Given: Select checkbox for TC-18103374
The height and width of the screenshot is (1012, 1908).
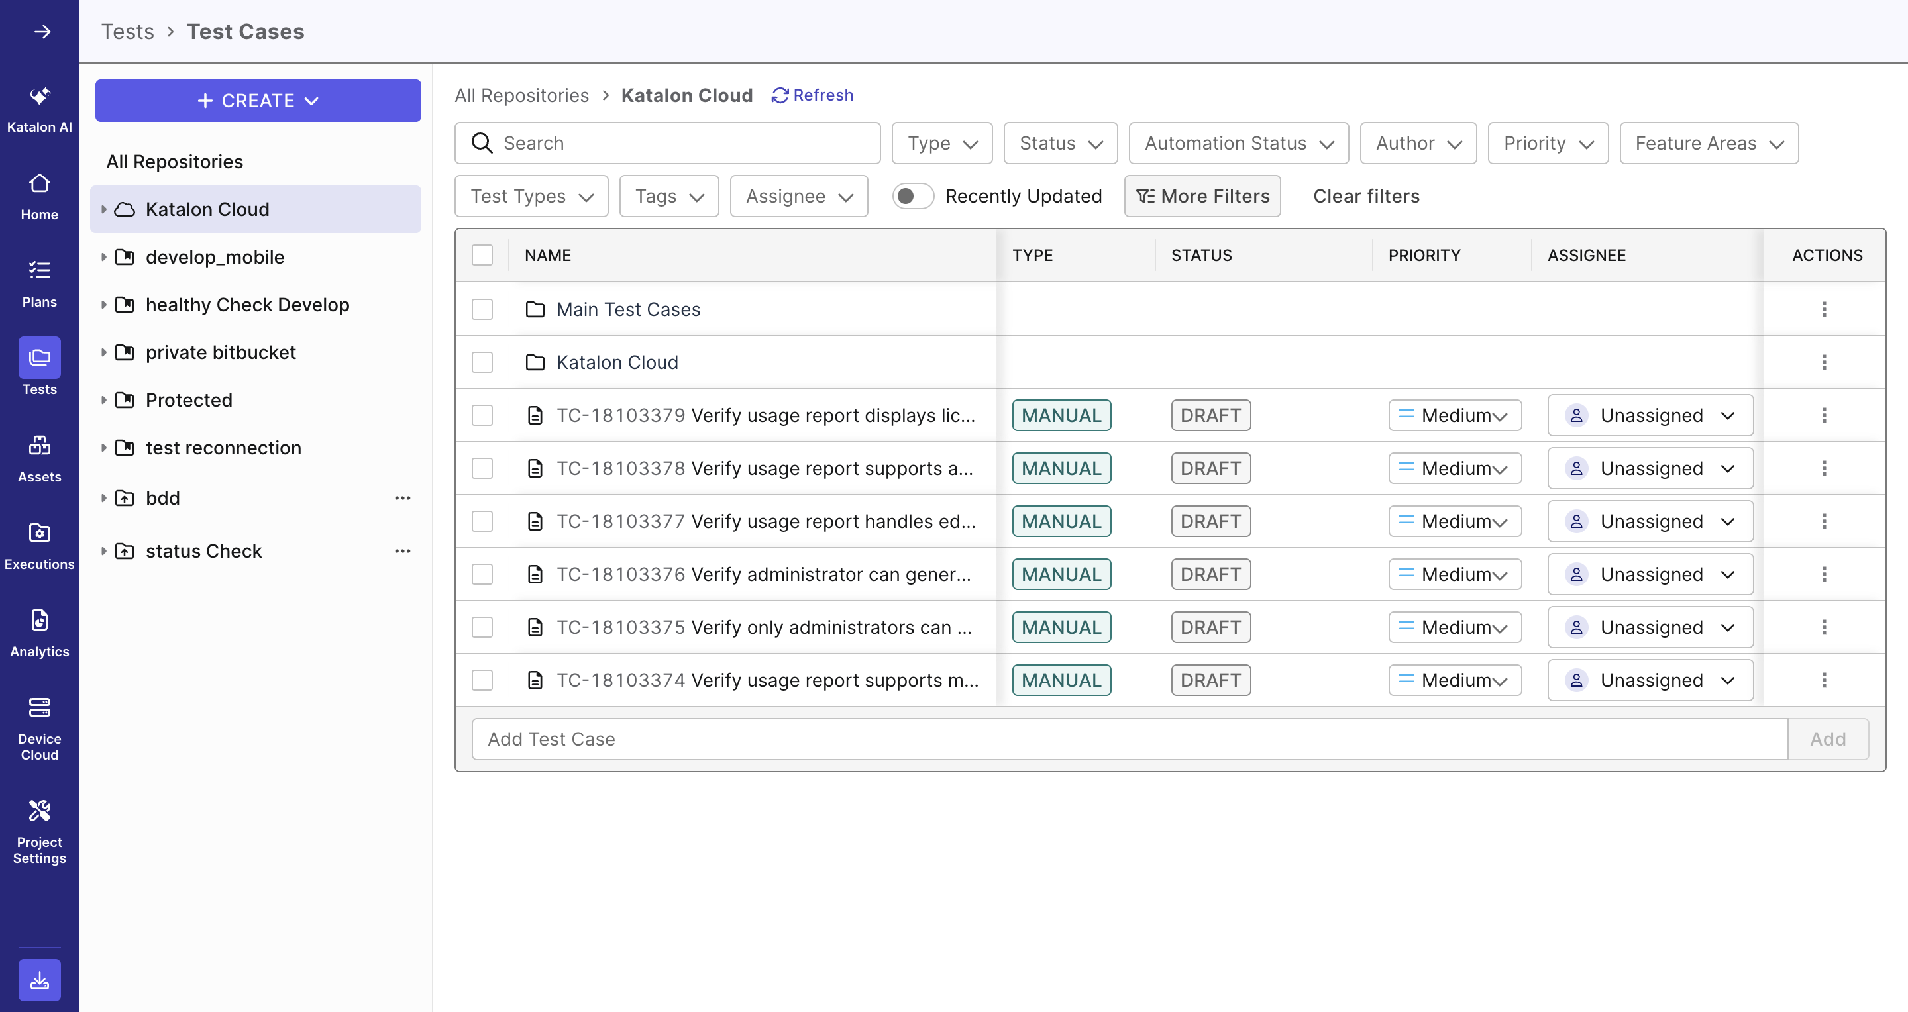Looking at the screenshot, I should pos(482,680).
